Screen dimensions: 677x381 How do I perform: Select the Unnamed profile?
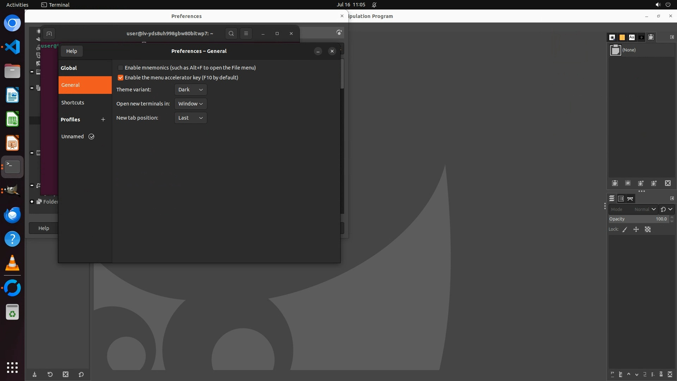tap(73, 137)
